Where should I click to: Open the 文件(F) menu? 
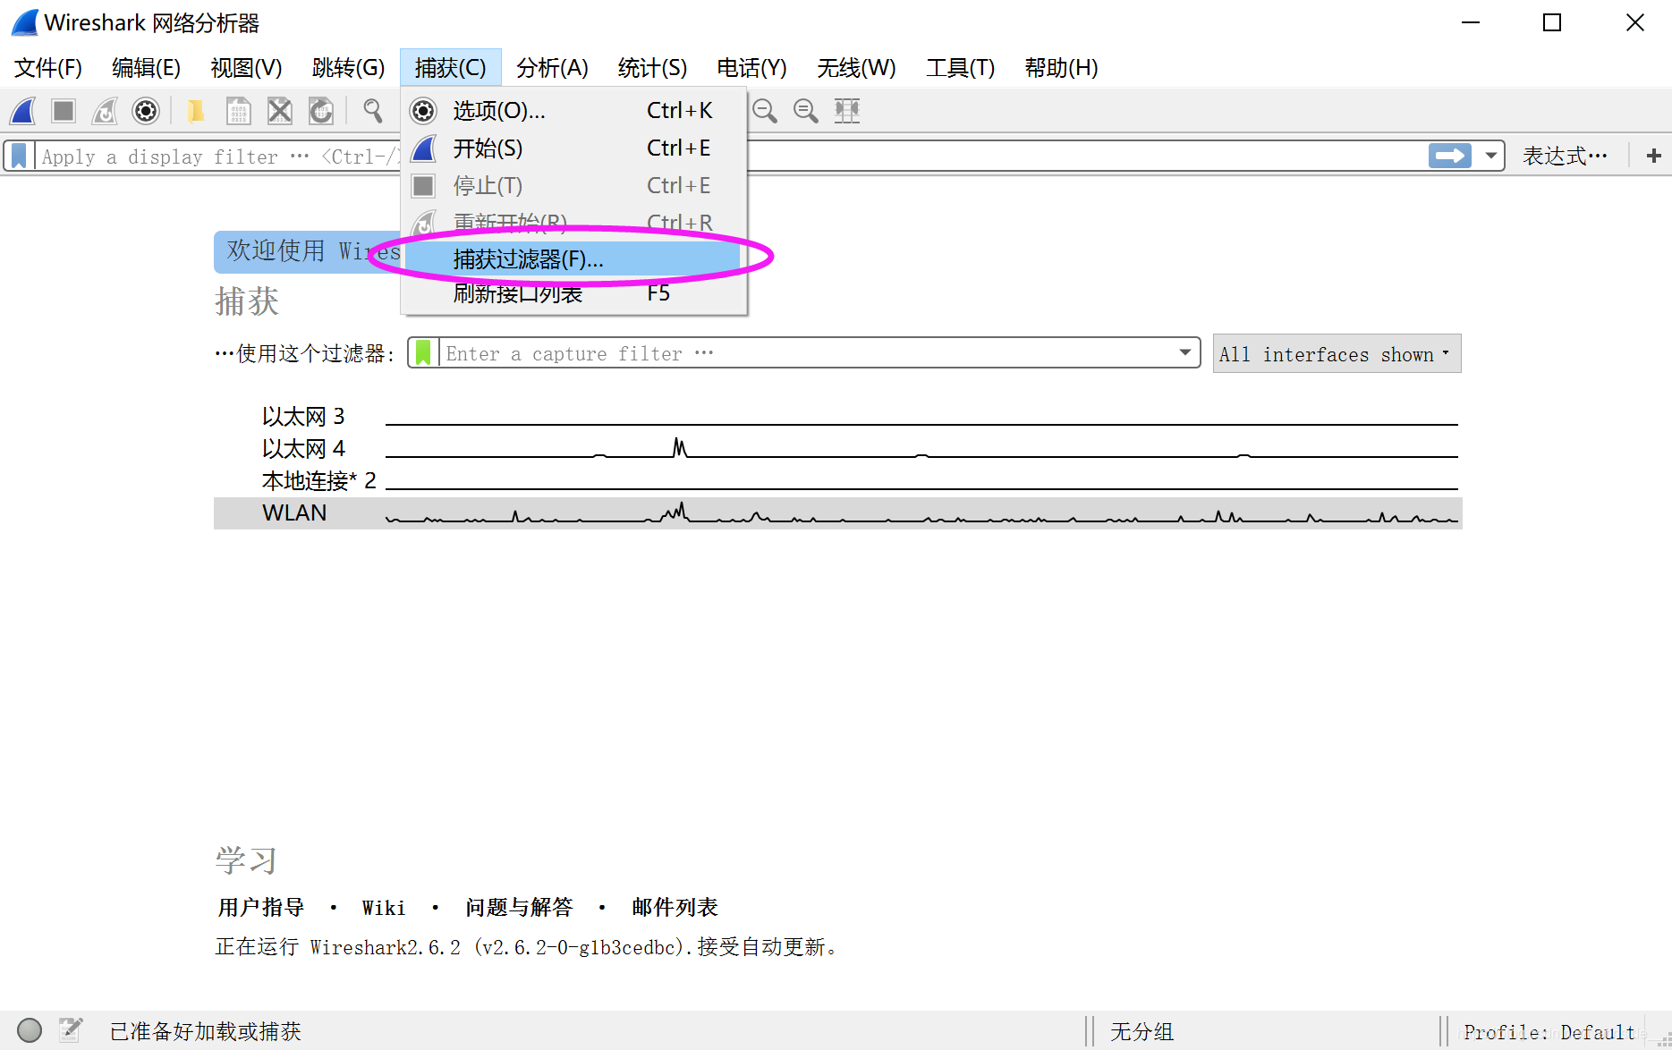48,68
